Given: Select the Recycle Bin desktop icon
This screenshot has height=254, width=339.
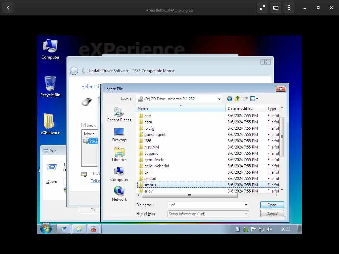Looking at the screenshot, I should click(50, 86).
